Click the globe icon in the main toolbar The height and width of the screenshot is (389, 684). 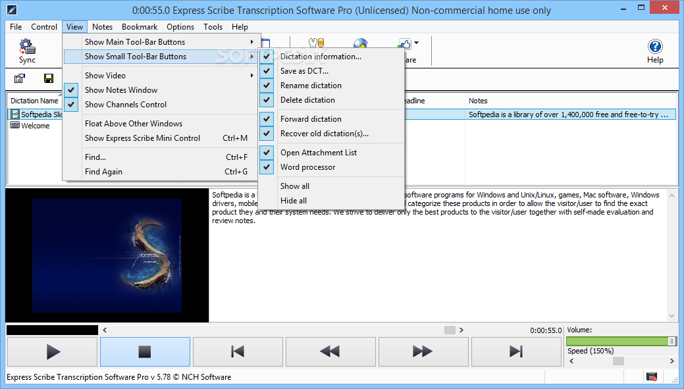pos(361,43)
